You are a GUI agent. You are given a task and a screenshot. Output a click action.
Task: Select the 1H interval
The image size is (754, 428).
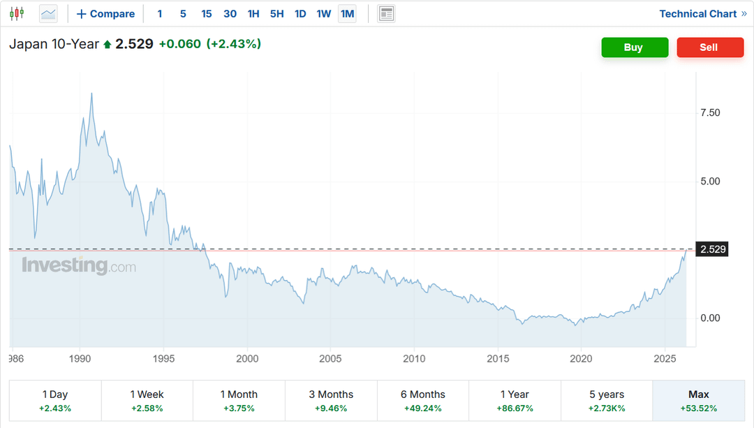click(253, 14)
